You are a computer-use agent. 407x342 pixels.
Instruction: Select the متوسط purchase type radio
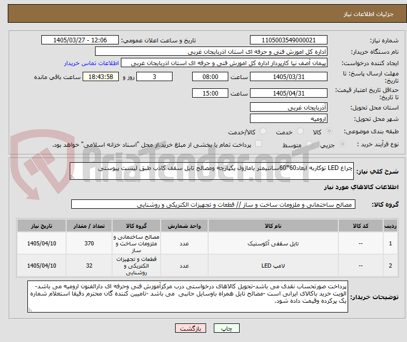point(309,144)
